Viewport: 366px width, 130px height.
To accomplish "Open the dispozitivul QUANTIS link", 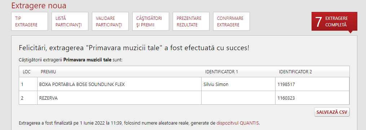I will tap(238, 123).
